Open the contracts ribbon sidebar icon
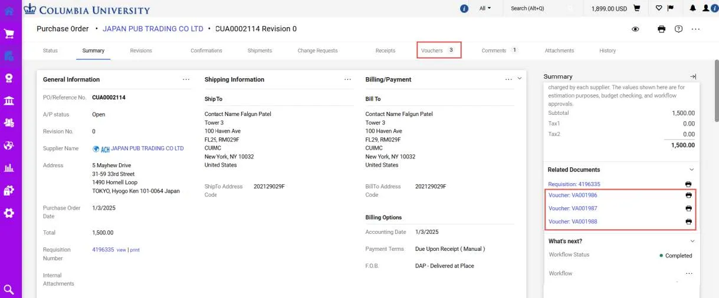 tap(9, 78)
